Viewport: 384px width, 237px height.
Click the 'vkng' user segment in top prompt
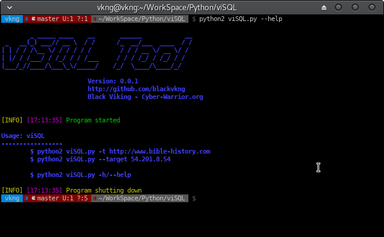(12, 19)
